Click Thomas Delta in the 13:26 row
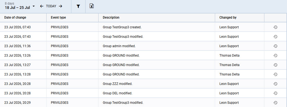 click(x=229, y=56)
